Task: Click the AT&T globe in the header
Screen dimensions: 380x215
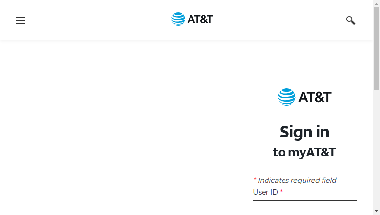Action: pyautogui.click(x=178, y=19)
